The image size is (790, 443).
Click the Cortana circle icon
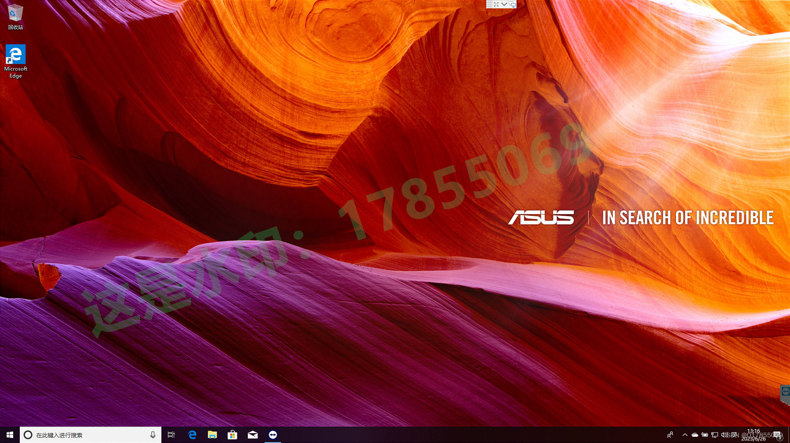pyautogui.click(x=28, y=435)
